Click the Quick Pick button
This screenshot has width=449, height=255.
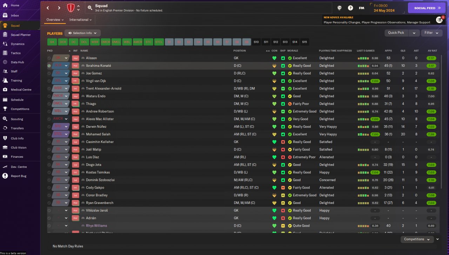[396, 33]
